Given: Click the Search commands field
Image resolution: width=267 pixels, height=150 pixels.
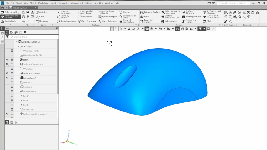Looking at the screenshot, I should (234, 3).
